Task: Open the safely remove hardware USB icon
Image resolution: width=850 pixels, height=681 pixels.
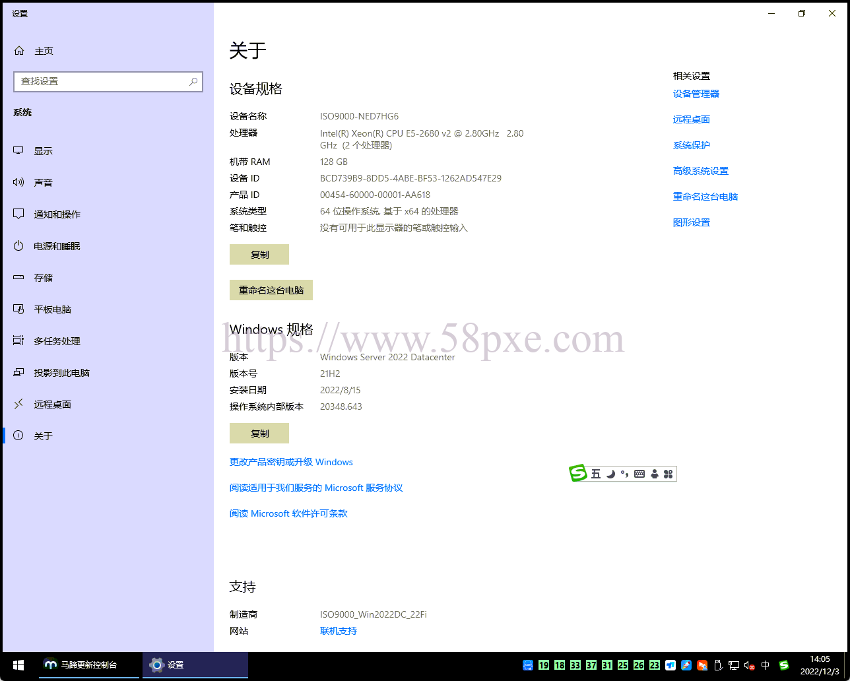Action: 718,665
